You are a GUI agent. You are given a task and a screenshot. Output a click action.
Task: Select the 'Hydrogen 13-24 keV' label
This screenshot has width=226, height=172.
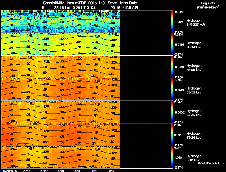tap(194, 136)
